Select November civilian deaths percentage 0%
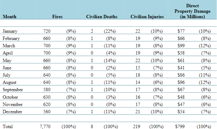217x129 pixels. (x=111, y=104)
